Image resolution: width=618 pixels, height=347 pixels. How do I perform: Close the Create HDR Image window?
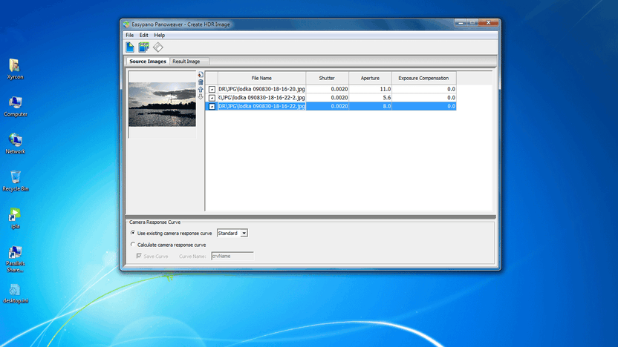(489, 23)
